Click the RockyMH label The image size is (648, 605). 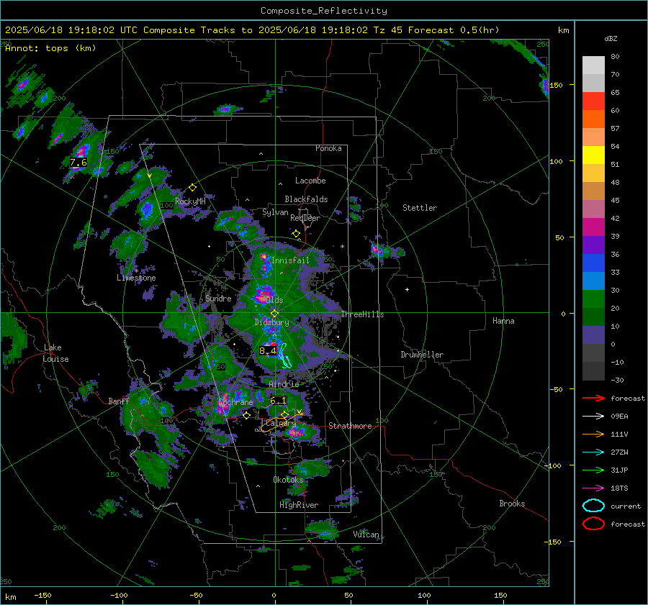190,201
